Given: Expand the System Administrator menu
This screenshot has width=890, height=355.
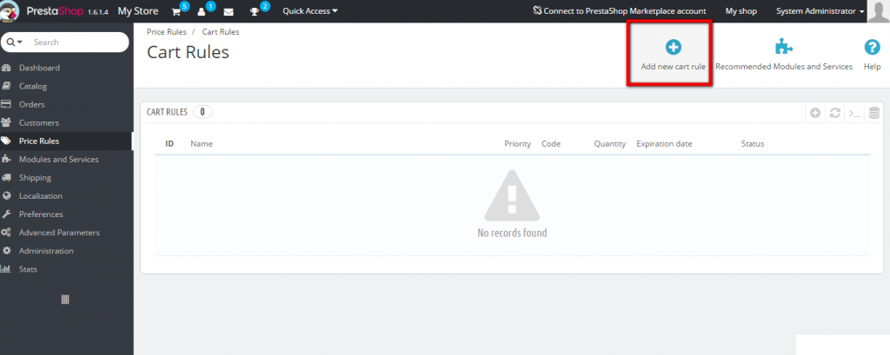Looking at the screenshot, I should click(x=820, y=10).
